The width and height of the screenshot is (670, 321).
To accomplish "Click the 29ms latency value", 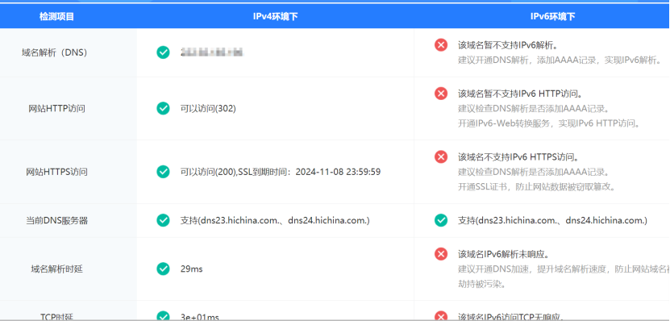I will (191, 269).
